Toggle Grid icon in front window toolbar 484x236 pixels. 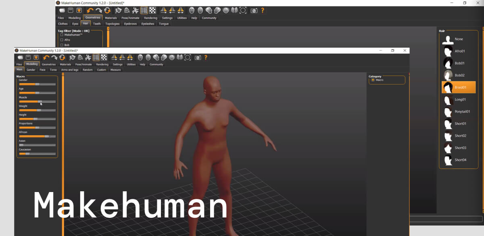tap(96, 58)
